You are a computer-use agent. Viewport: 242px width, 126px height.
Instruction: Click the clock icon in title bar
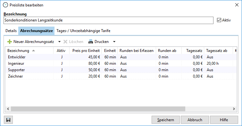[5, 5]
